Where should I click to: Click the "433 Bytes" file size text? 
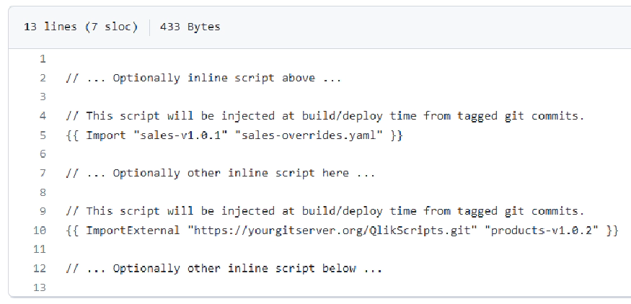pos(190,27)
